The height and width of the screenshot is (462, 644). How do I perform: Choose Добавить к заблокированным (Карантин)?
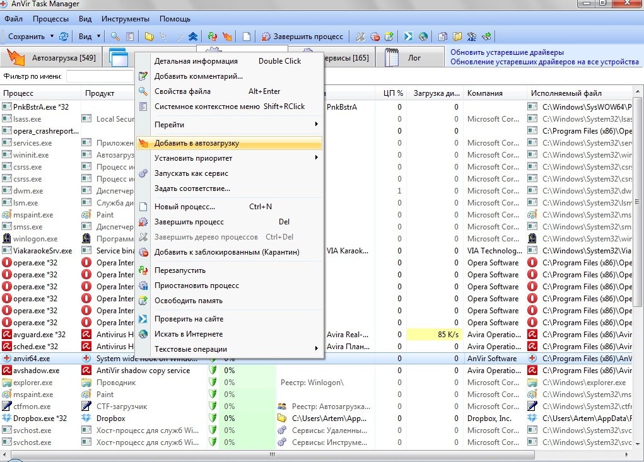(x=229, y=252)
